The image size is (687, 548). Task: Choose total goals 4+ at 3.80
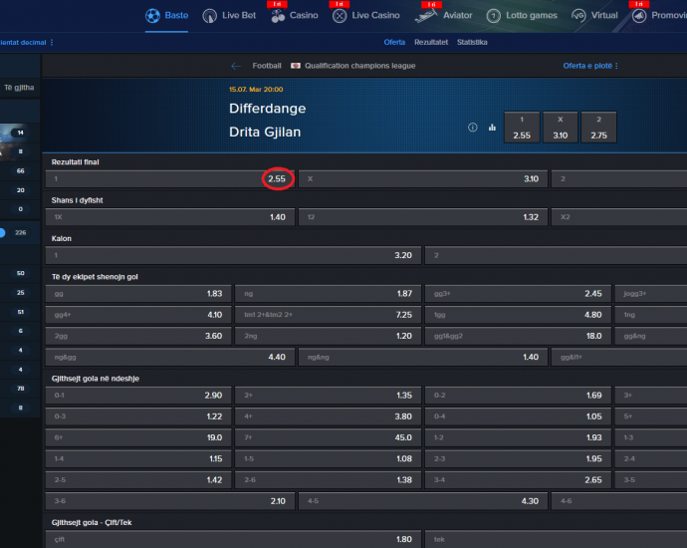click(328, 416)
